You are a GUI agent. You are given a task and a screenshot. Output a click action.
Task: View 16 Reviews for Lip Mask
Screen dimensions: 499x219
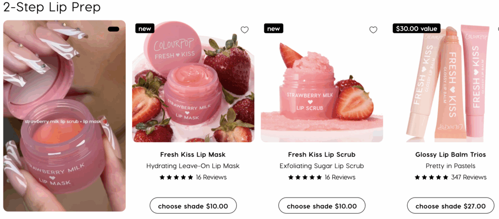[x=211, y=177]
